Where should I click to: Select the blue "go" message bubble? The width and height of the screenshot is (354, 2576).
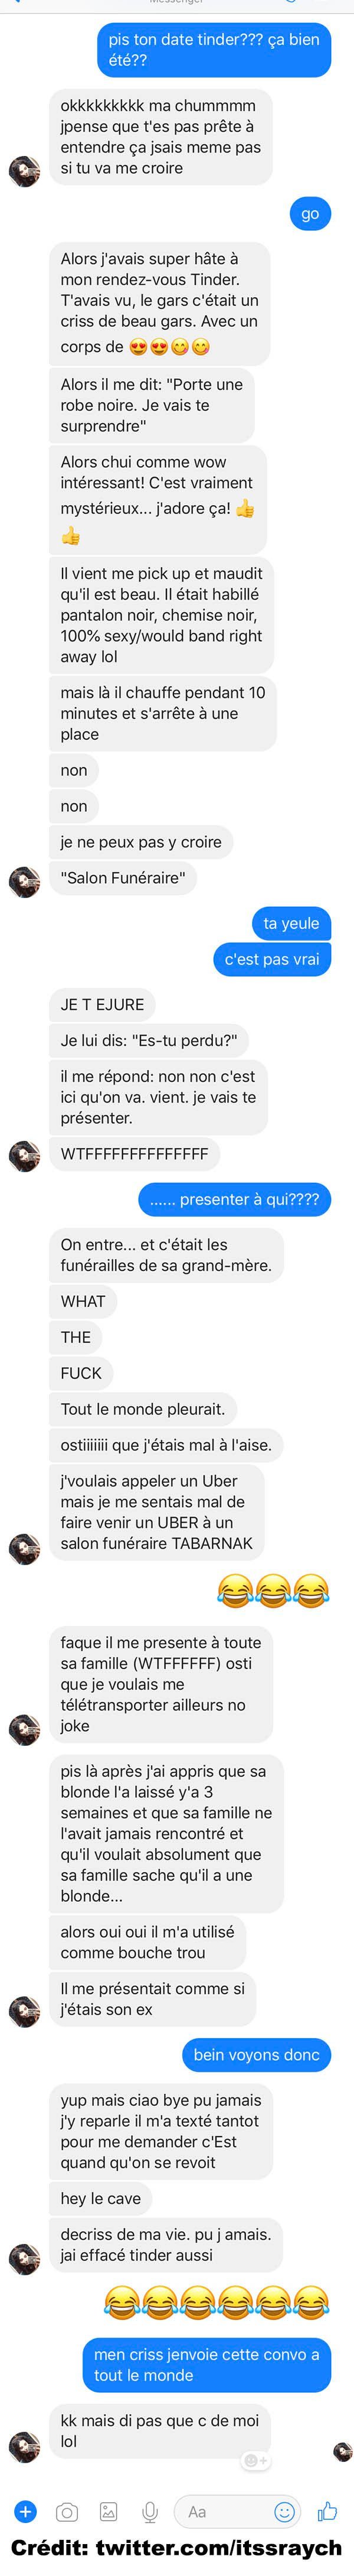310,213
